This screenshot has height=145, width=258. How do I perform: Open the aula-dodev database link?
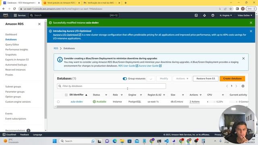[77, 102]
